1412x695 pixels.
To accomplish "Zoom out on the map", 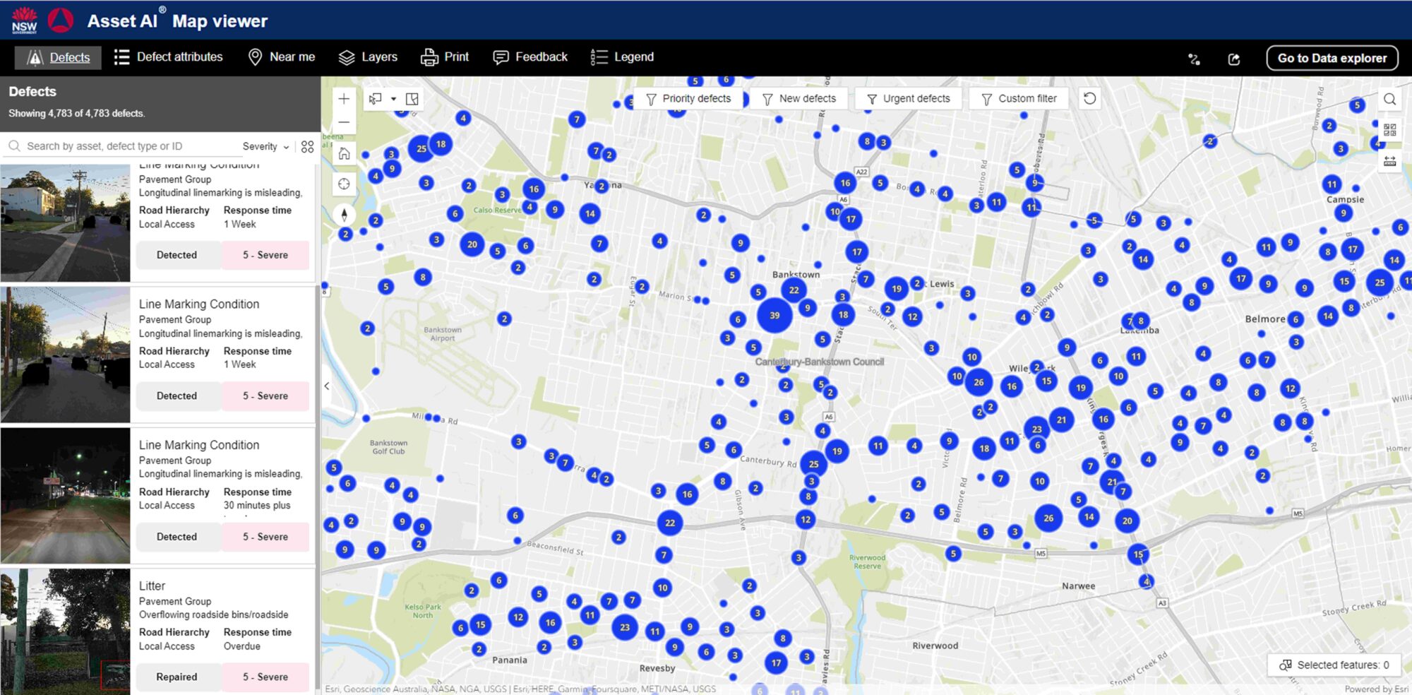I will pyautogui.click(x=344, y=122).
